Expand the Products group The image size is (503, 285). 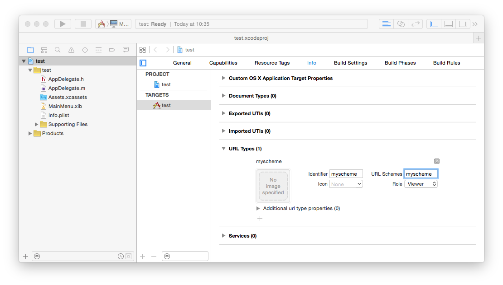tap(30, 133)
